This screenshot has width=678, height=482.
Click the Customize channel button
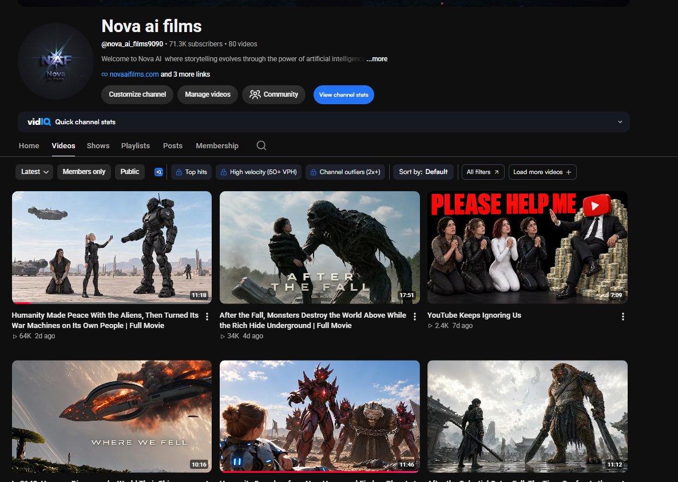tap(137, 94)
